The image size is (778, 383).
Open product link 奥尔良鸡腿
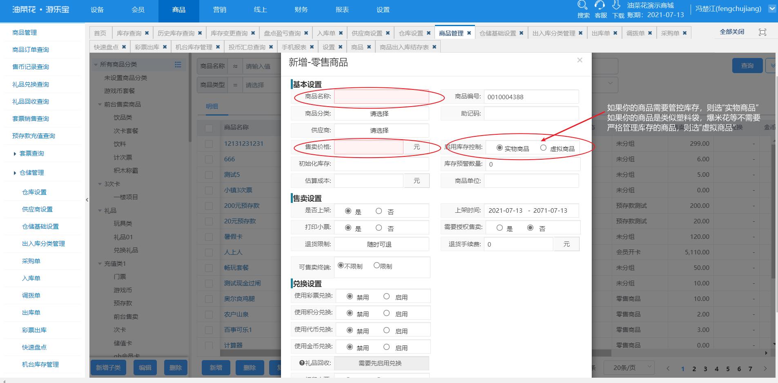click(x=239, y=299)
